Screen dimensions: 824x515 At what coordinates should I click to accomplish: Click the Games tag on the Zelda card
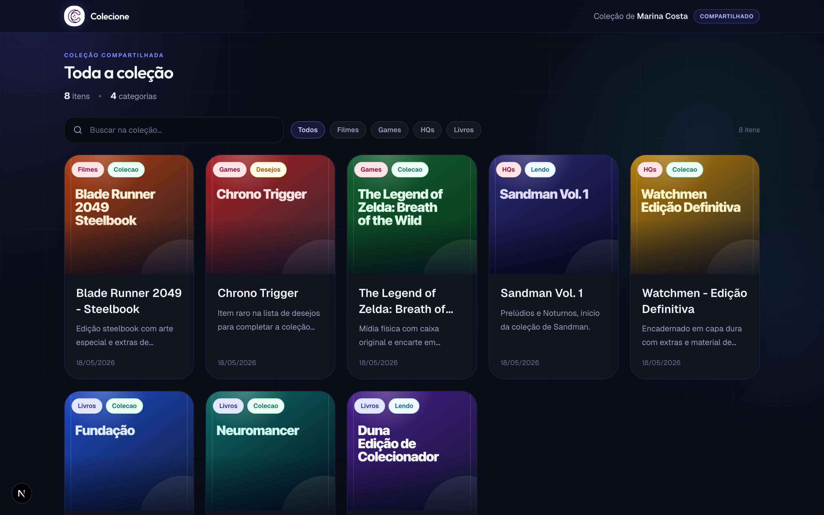371,170
